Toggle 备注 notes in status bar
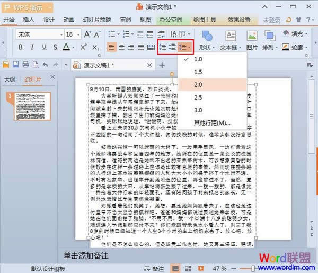Image resolution: width=318 pixels, height=273 pixels. 154,269
